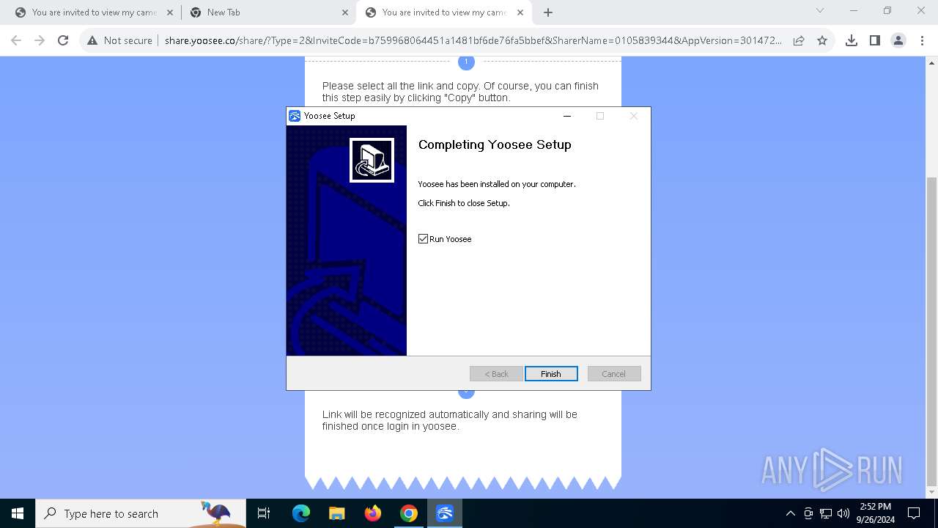Viewport: 938px width, 528px height.
Task: Open Chrome downloads
Action: (x=852, y=40)
